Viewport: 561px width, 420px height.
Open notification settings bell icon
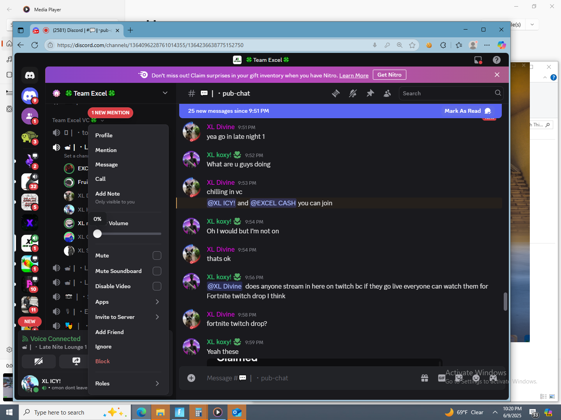[x=353, y=93]
